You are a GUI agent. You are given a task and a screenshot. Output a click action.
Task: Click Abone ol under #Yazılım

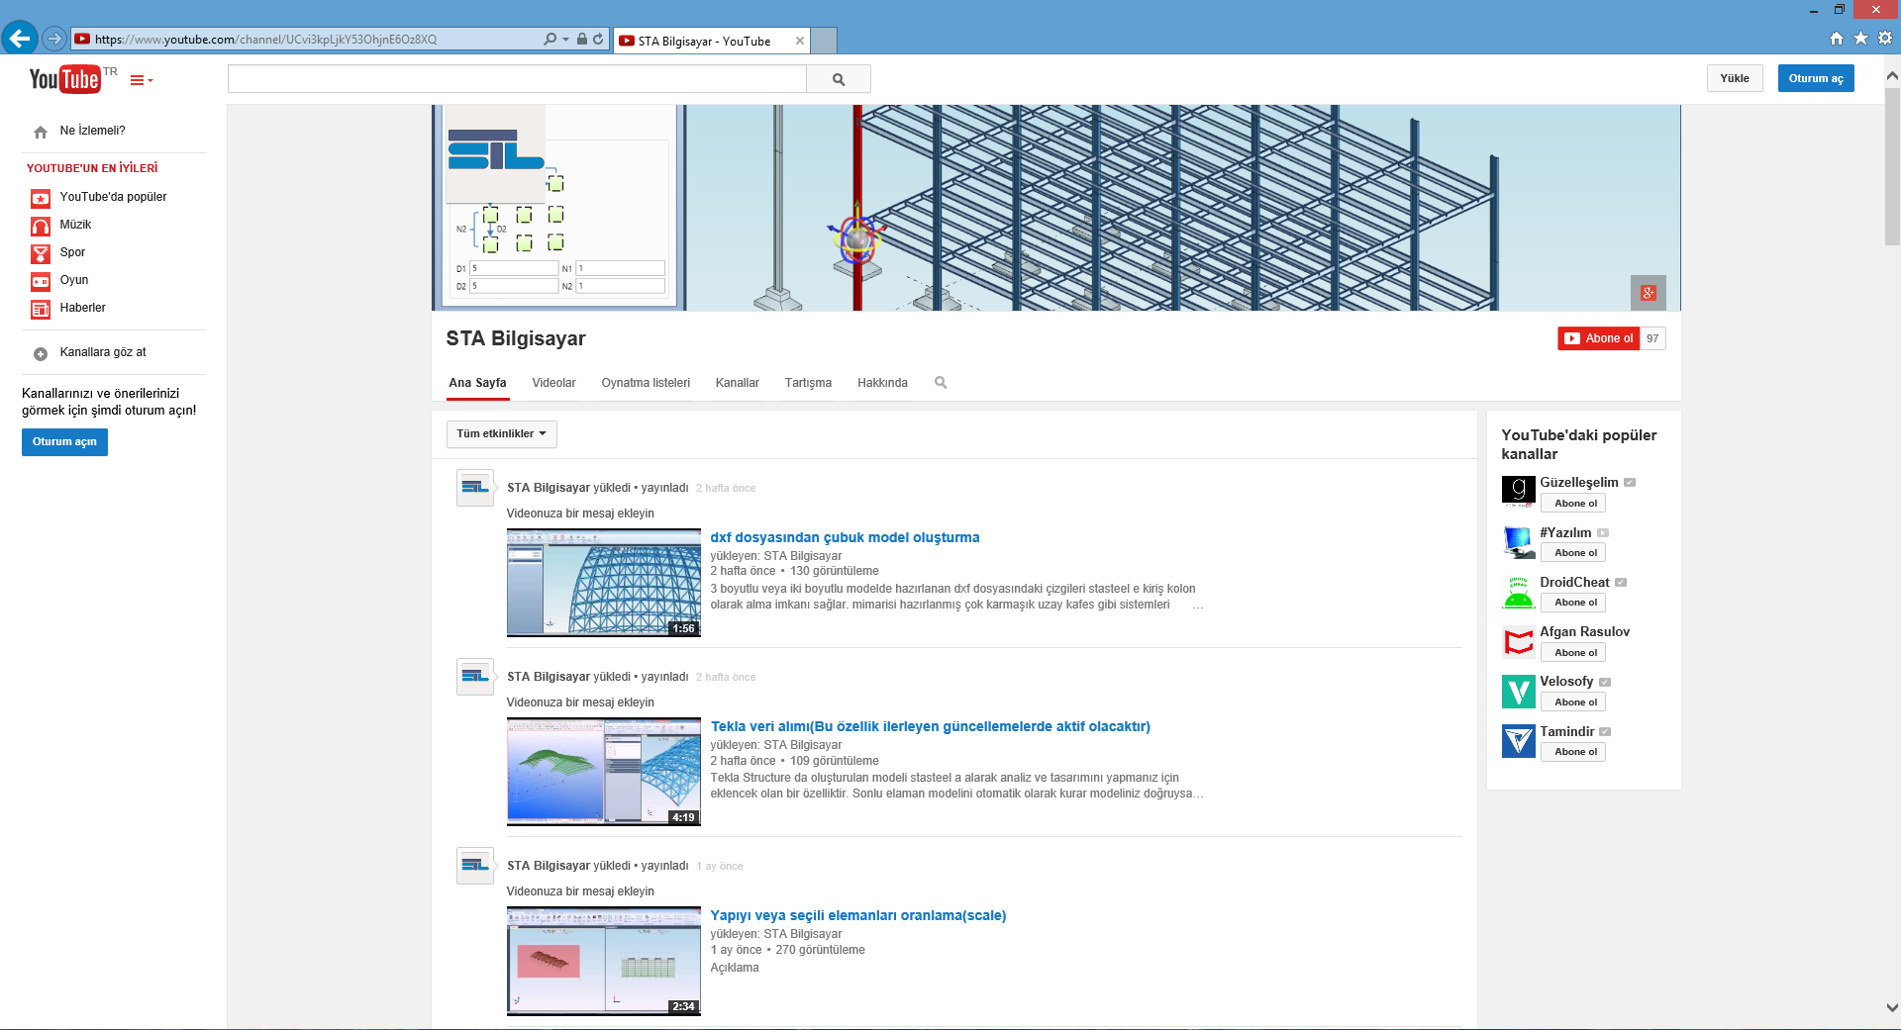pos(1573,553)
